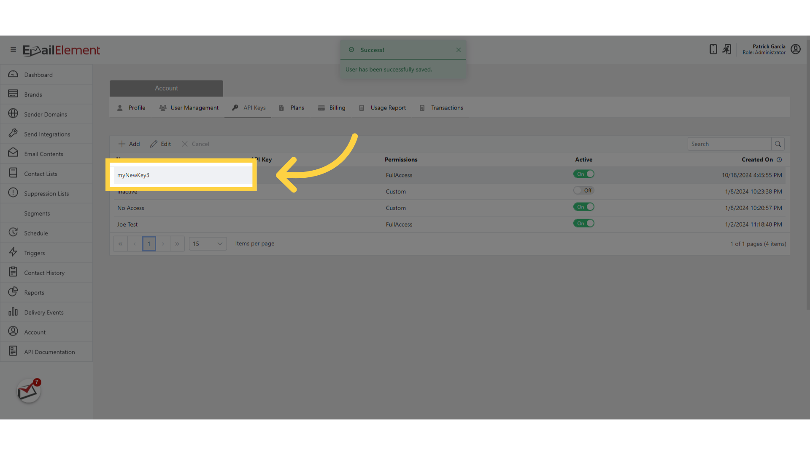Go to last page arrow

click(177, 244)
